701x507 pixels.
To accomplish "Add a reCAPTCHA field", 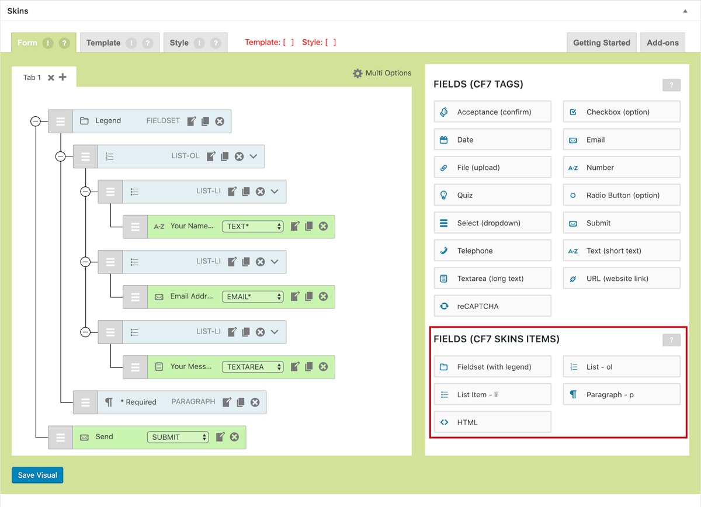I will 492,306.
